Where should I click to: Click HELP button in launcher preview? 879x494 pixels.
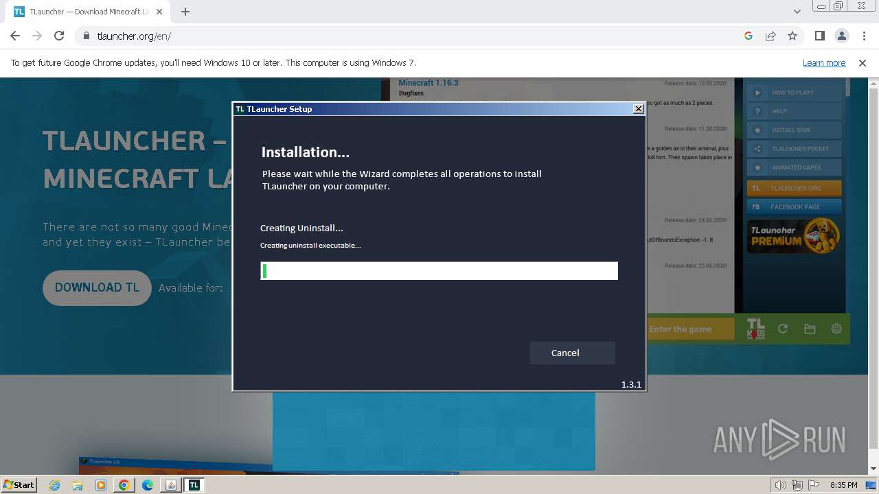[x=795, y=111]
